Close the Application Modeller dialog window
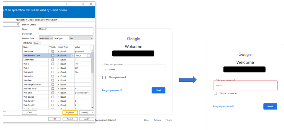This screenshot has height=130, width=284. point(91,4)
